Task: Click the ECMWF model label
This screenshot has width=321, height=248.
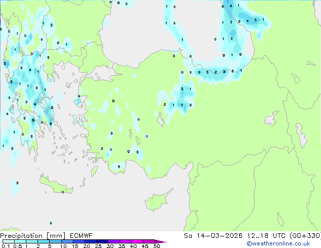Action: [x=82, y=236]
